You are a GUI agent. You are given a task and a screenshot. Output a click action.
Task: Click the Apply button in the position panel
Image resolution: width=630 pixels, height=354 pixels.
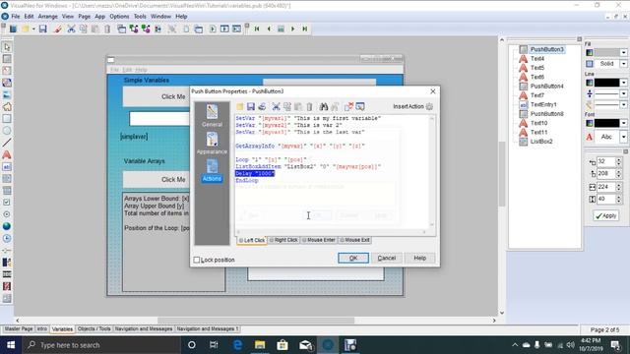point(606,216)
